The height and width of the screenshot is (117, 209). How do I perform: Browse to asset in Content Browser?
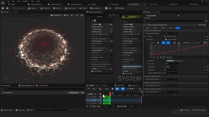[x=8, y=8]
